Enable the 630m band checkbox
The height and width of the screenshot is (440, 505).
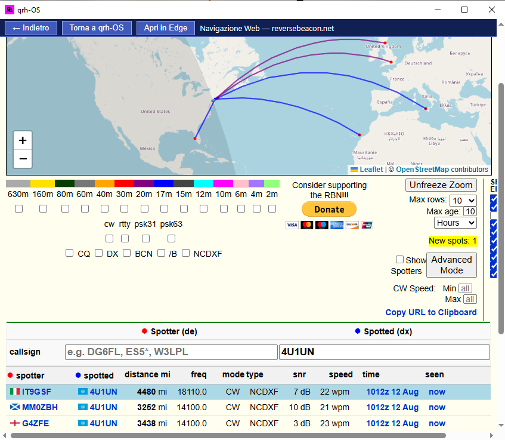coord(18,209)
